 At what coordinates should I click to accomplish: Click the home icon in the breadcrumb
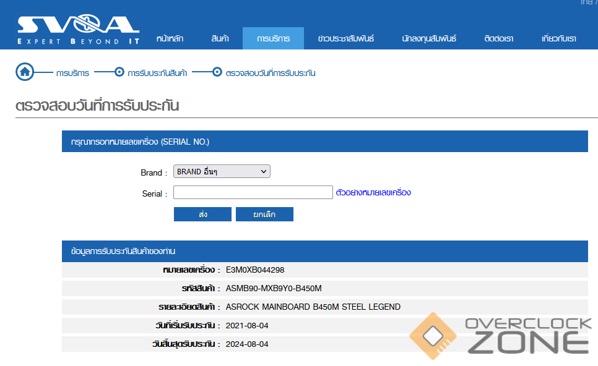pyautogui.click(x=25, y=72)
